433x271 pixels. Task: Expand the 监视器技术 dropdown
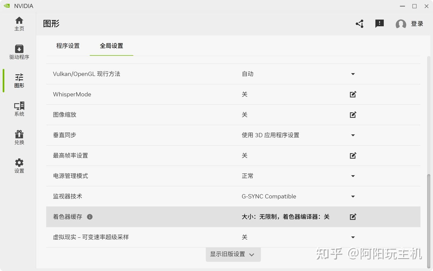point(353,196)
